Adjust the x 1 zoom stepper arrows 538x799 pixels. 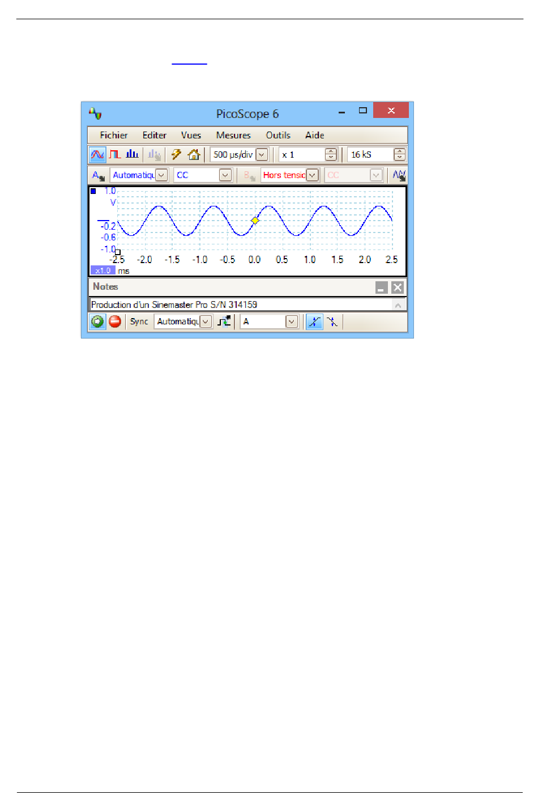click(x=331, y=155)
